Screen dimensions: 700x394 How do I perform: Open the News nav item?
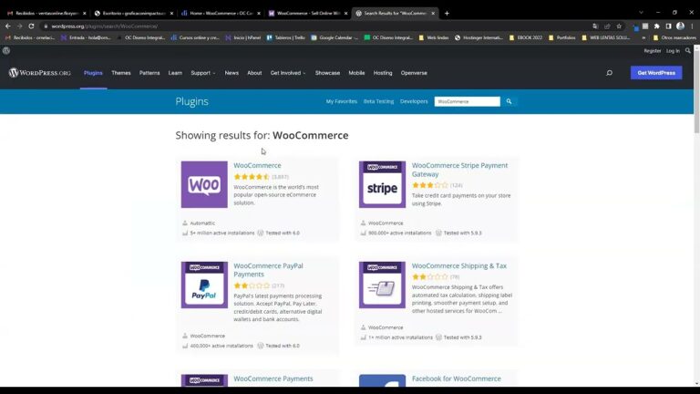pyautogui.click(x=232, y=73)
